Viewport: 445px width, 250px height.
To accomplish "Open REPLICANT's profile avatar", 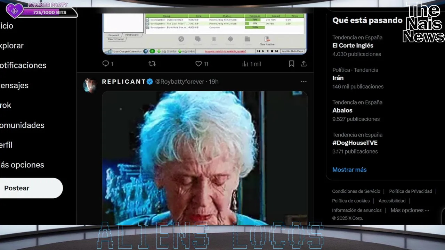I will 90,85.
